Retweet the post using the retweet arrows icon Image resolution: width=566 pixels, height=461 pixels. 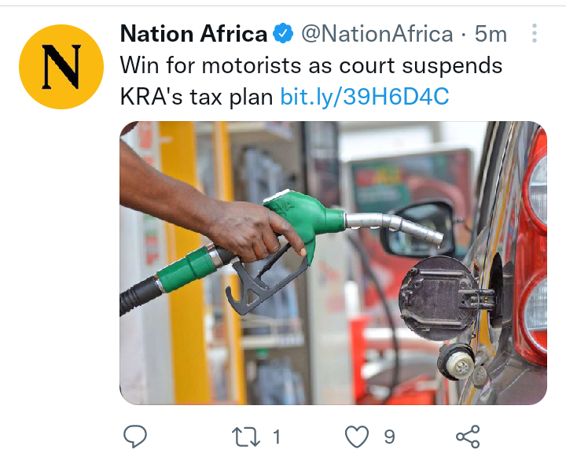[x=246, y=437]
